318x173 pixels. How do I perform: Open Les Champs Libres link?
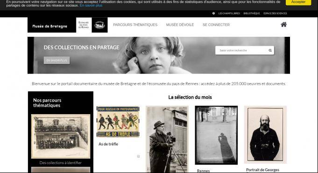pyautogui.click(x=229, y=14)
